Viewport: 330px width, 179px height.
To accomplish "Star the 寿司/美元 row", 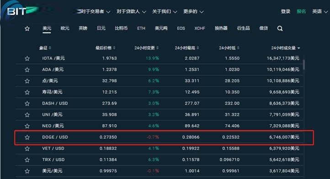I will click(27, 92).
